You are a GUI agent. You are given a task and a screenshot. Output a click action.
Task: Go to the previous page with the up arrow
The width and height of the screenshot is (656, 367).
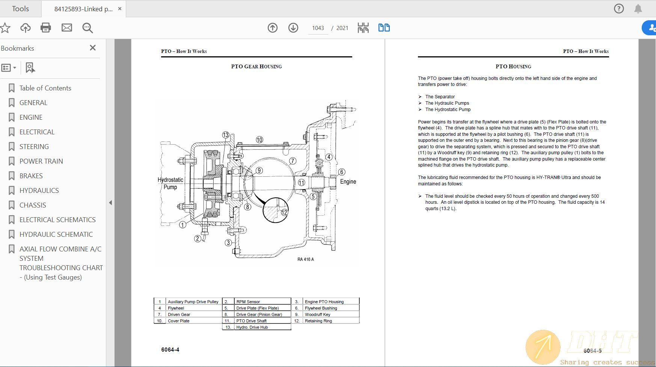273,27
